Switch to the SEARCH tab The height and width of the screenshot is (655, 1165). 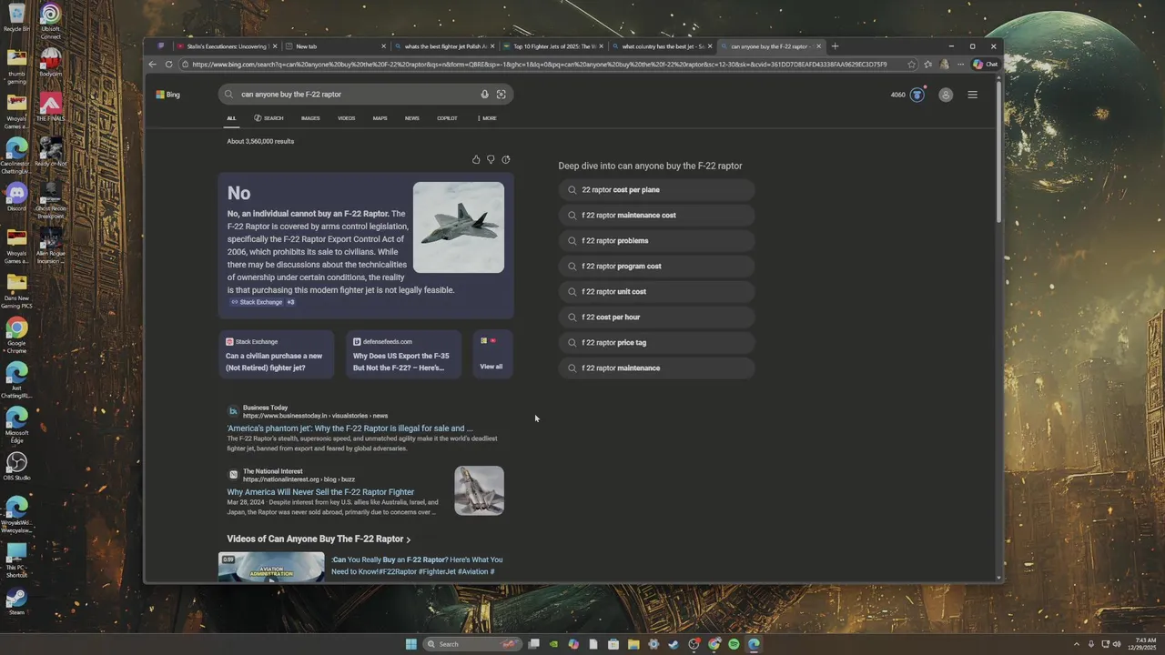268,118
